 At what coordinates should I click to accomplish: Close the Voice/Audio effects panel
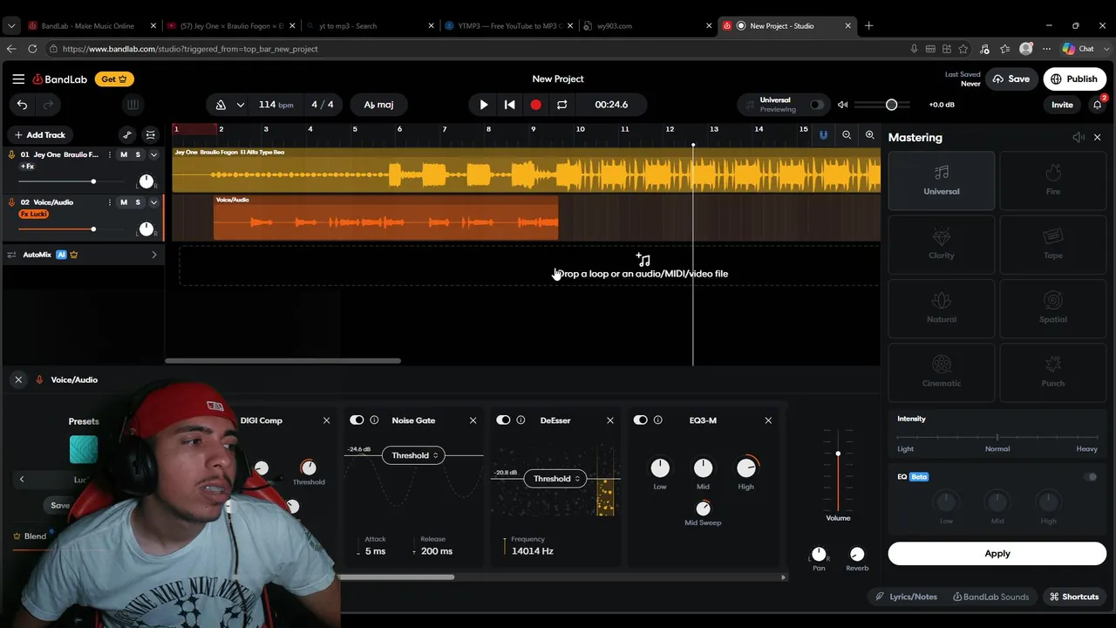pos(18,379)
